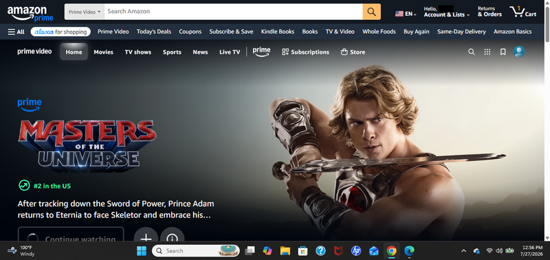Click the Prime Video search magnifier icon
This screenshot has width=550, height=260.
pos(472,52)
